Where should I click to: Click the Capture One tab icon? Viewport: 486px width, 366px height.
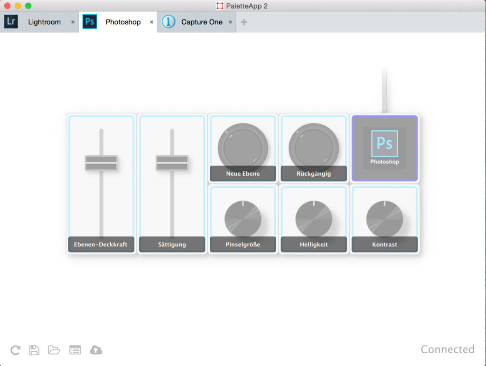pos(168,22)
